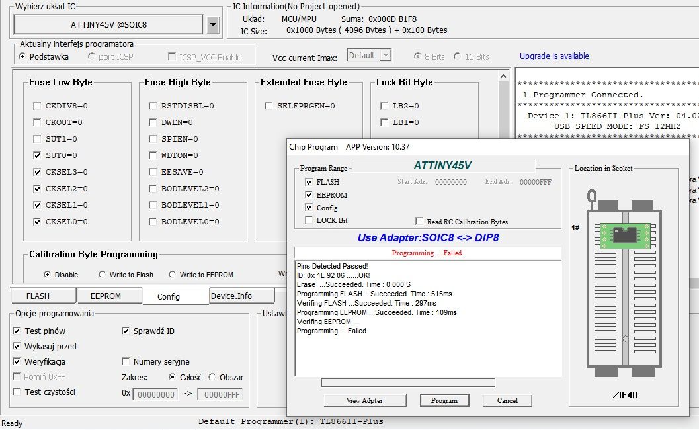Screen dimensions: 699x430
Task: Uncheck the SUT0=0 fuse checkbox
Action: pyautogui.click(x=37, y=155)
